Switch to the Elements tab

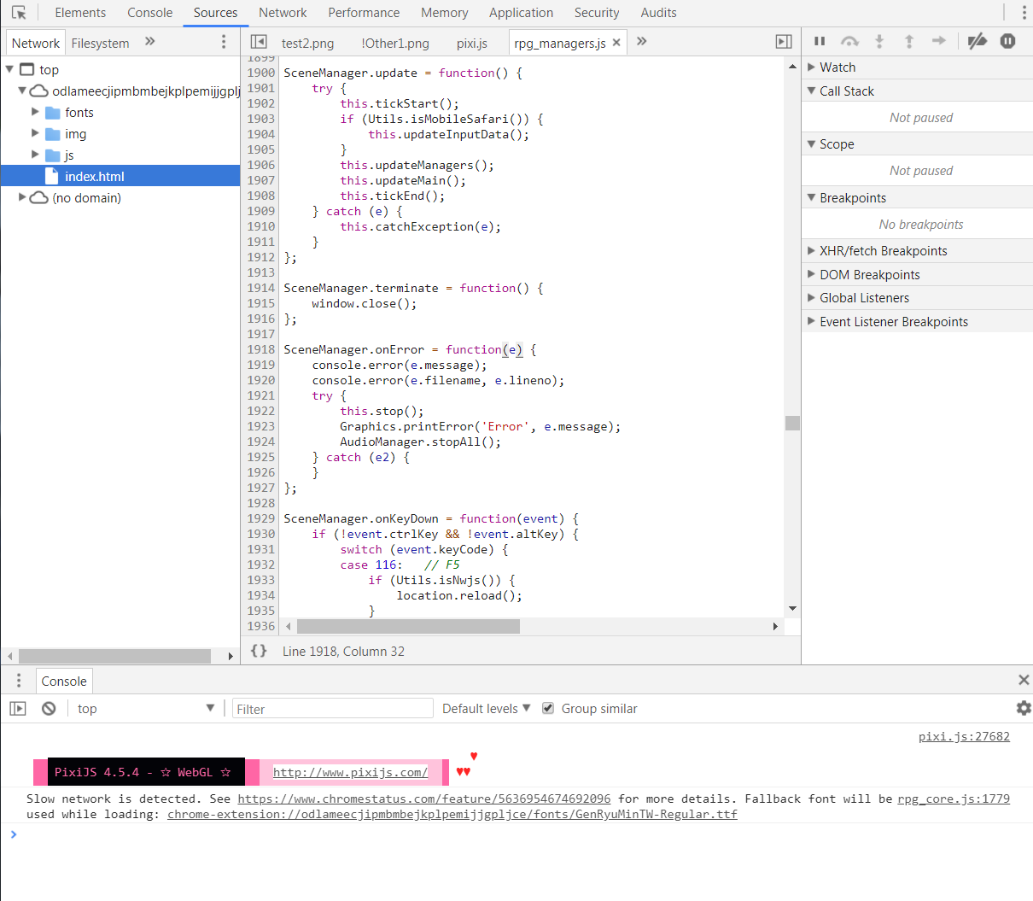[80, 13]
